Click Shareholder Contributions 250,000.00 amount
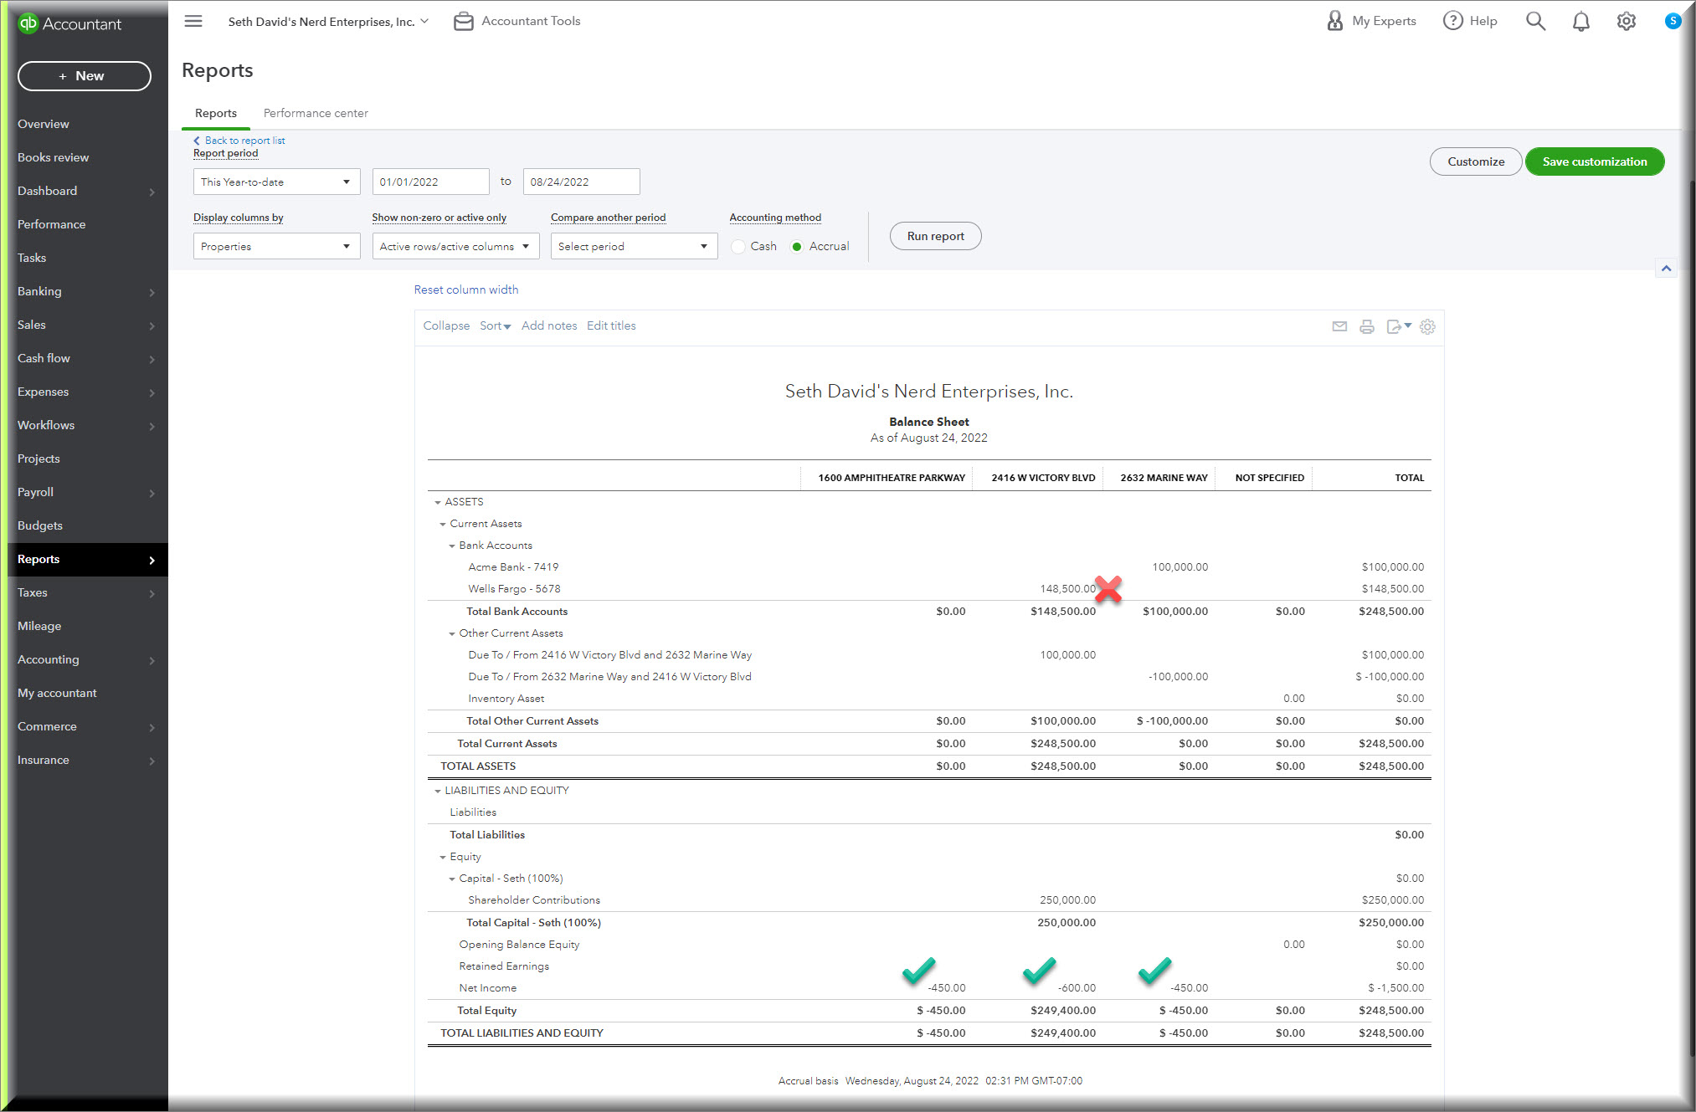Screen dimensions: 1696x1112 click(1067, 900)
